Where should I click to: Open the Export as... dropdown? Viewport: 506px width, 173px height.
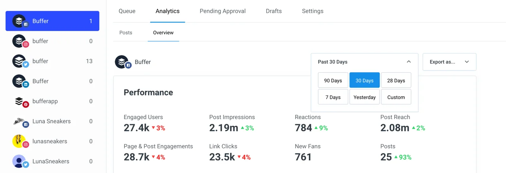449,62
